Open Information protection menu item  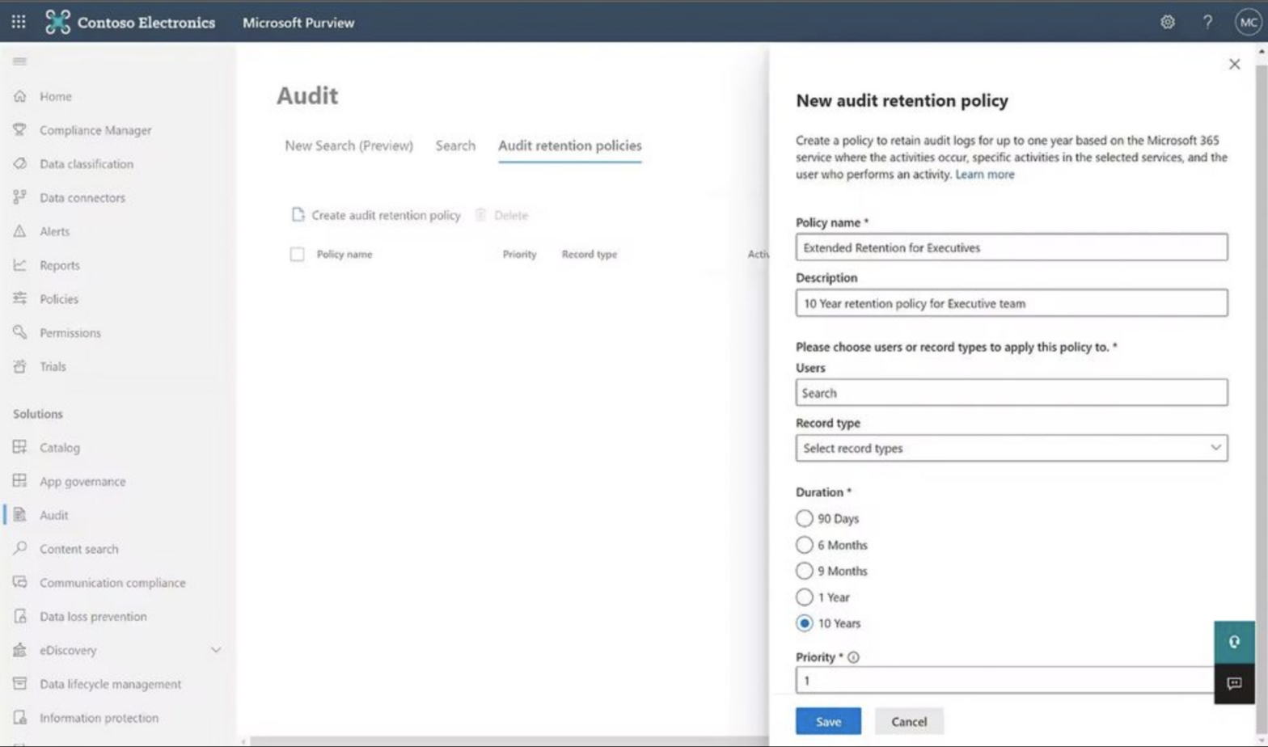pyautogui.click(x=99, y=718)
